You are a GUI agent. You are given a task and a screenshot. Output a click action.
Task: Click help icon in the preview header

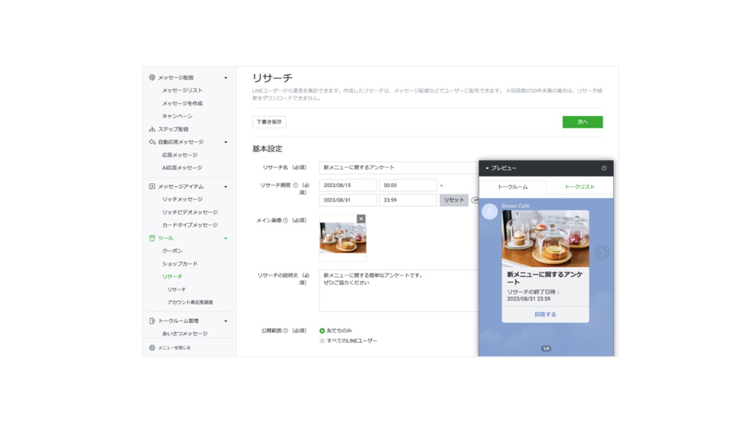pos(604,168)
